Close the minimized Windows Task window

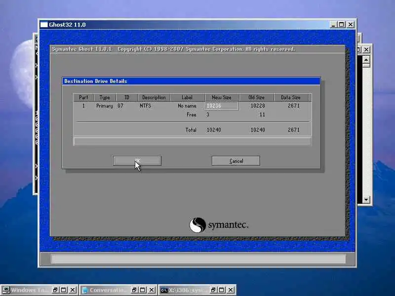[x=73, y=290]
